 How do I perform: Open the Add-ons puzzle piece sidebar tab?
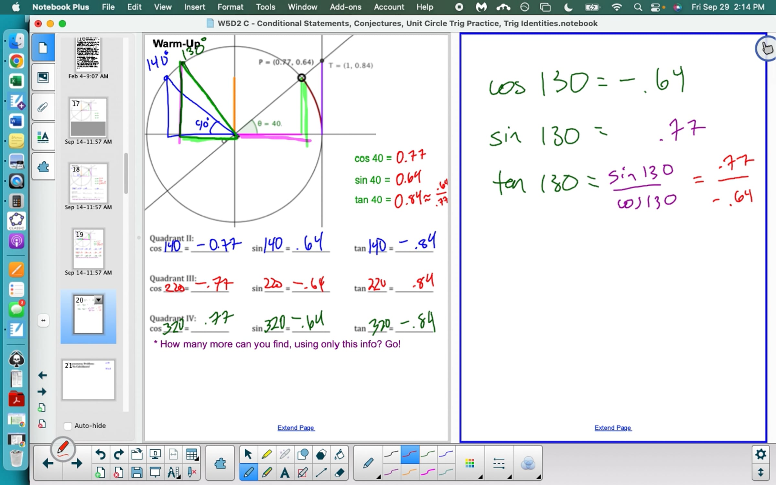[x=43, y=167]
